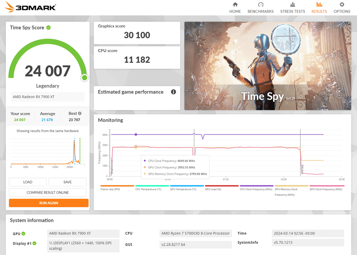
Task: Click the green check next to Display #1
Action: click(34, 243)
